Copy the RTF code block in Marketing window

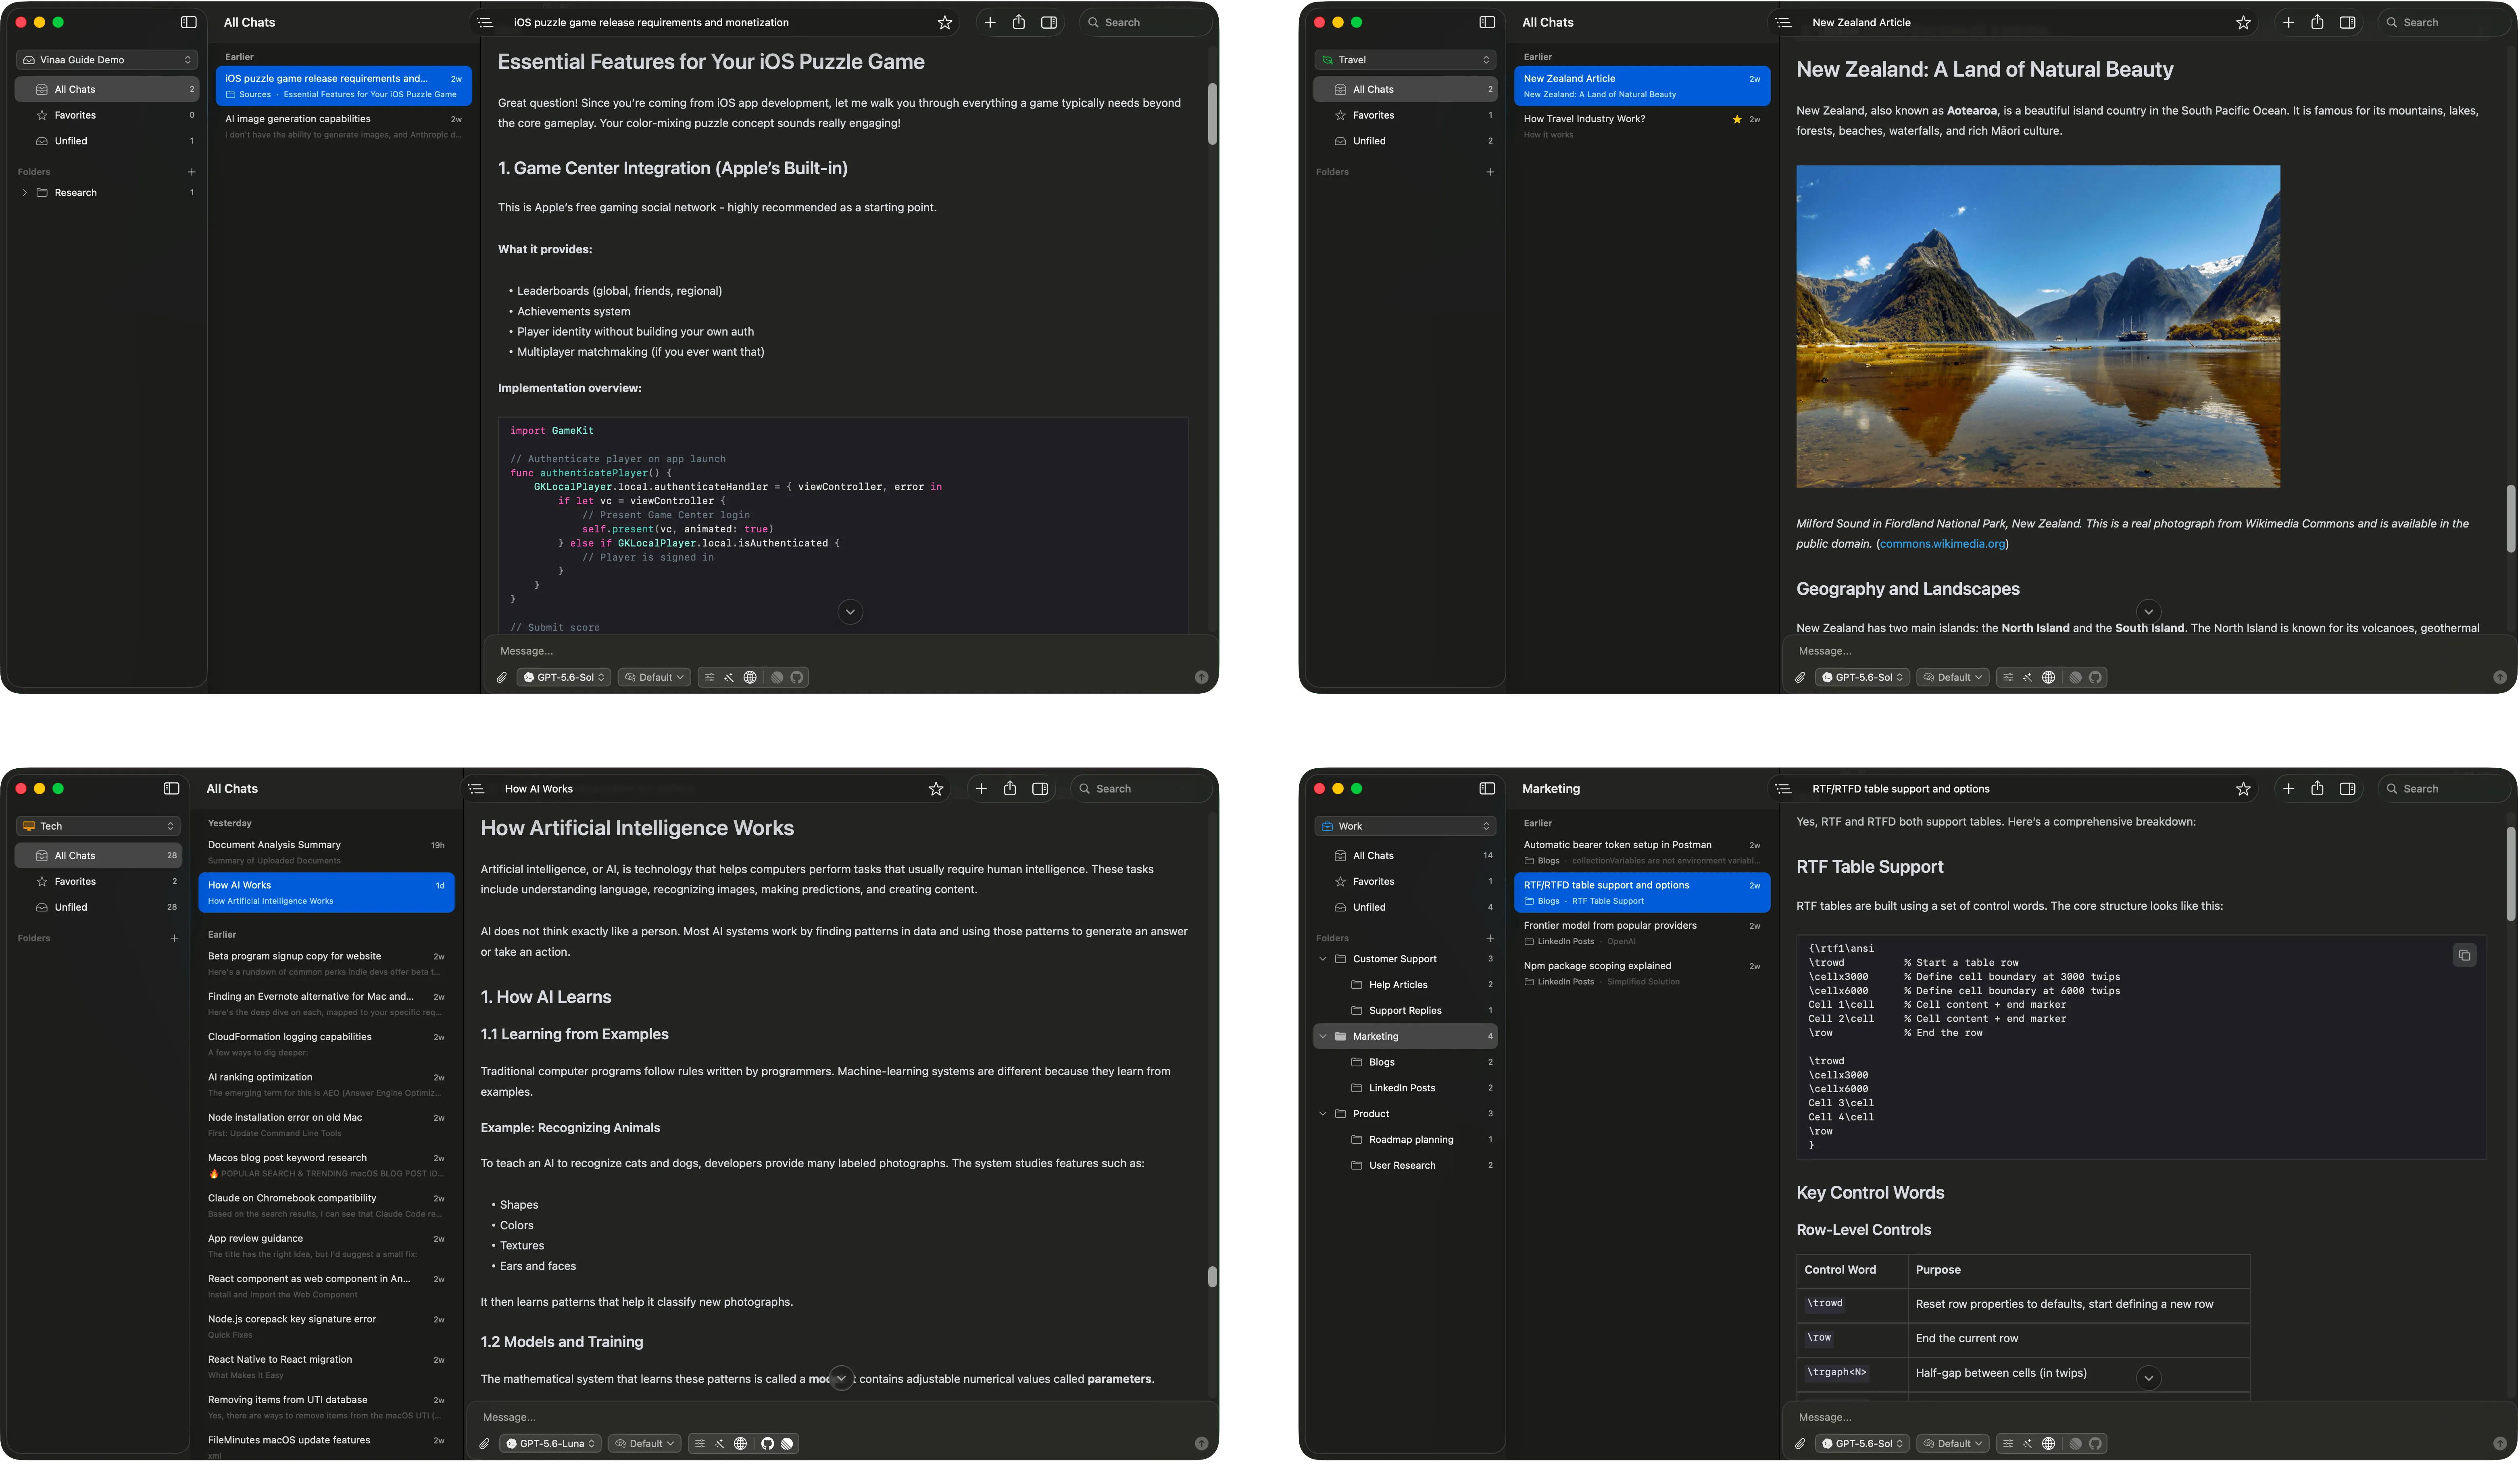2464,955
